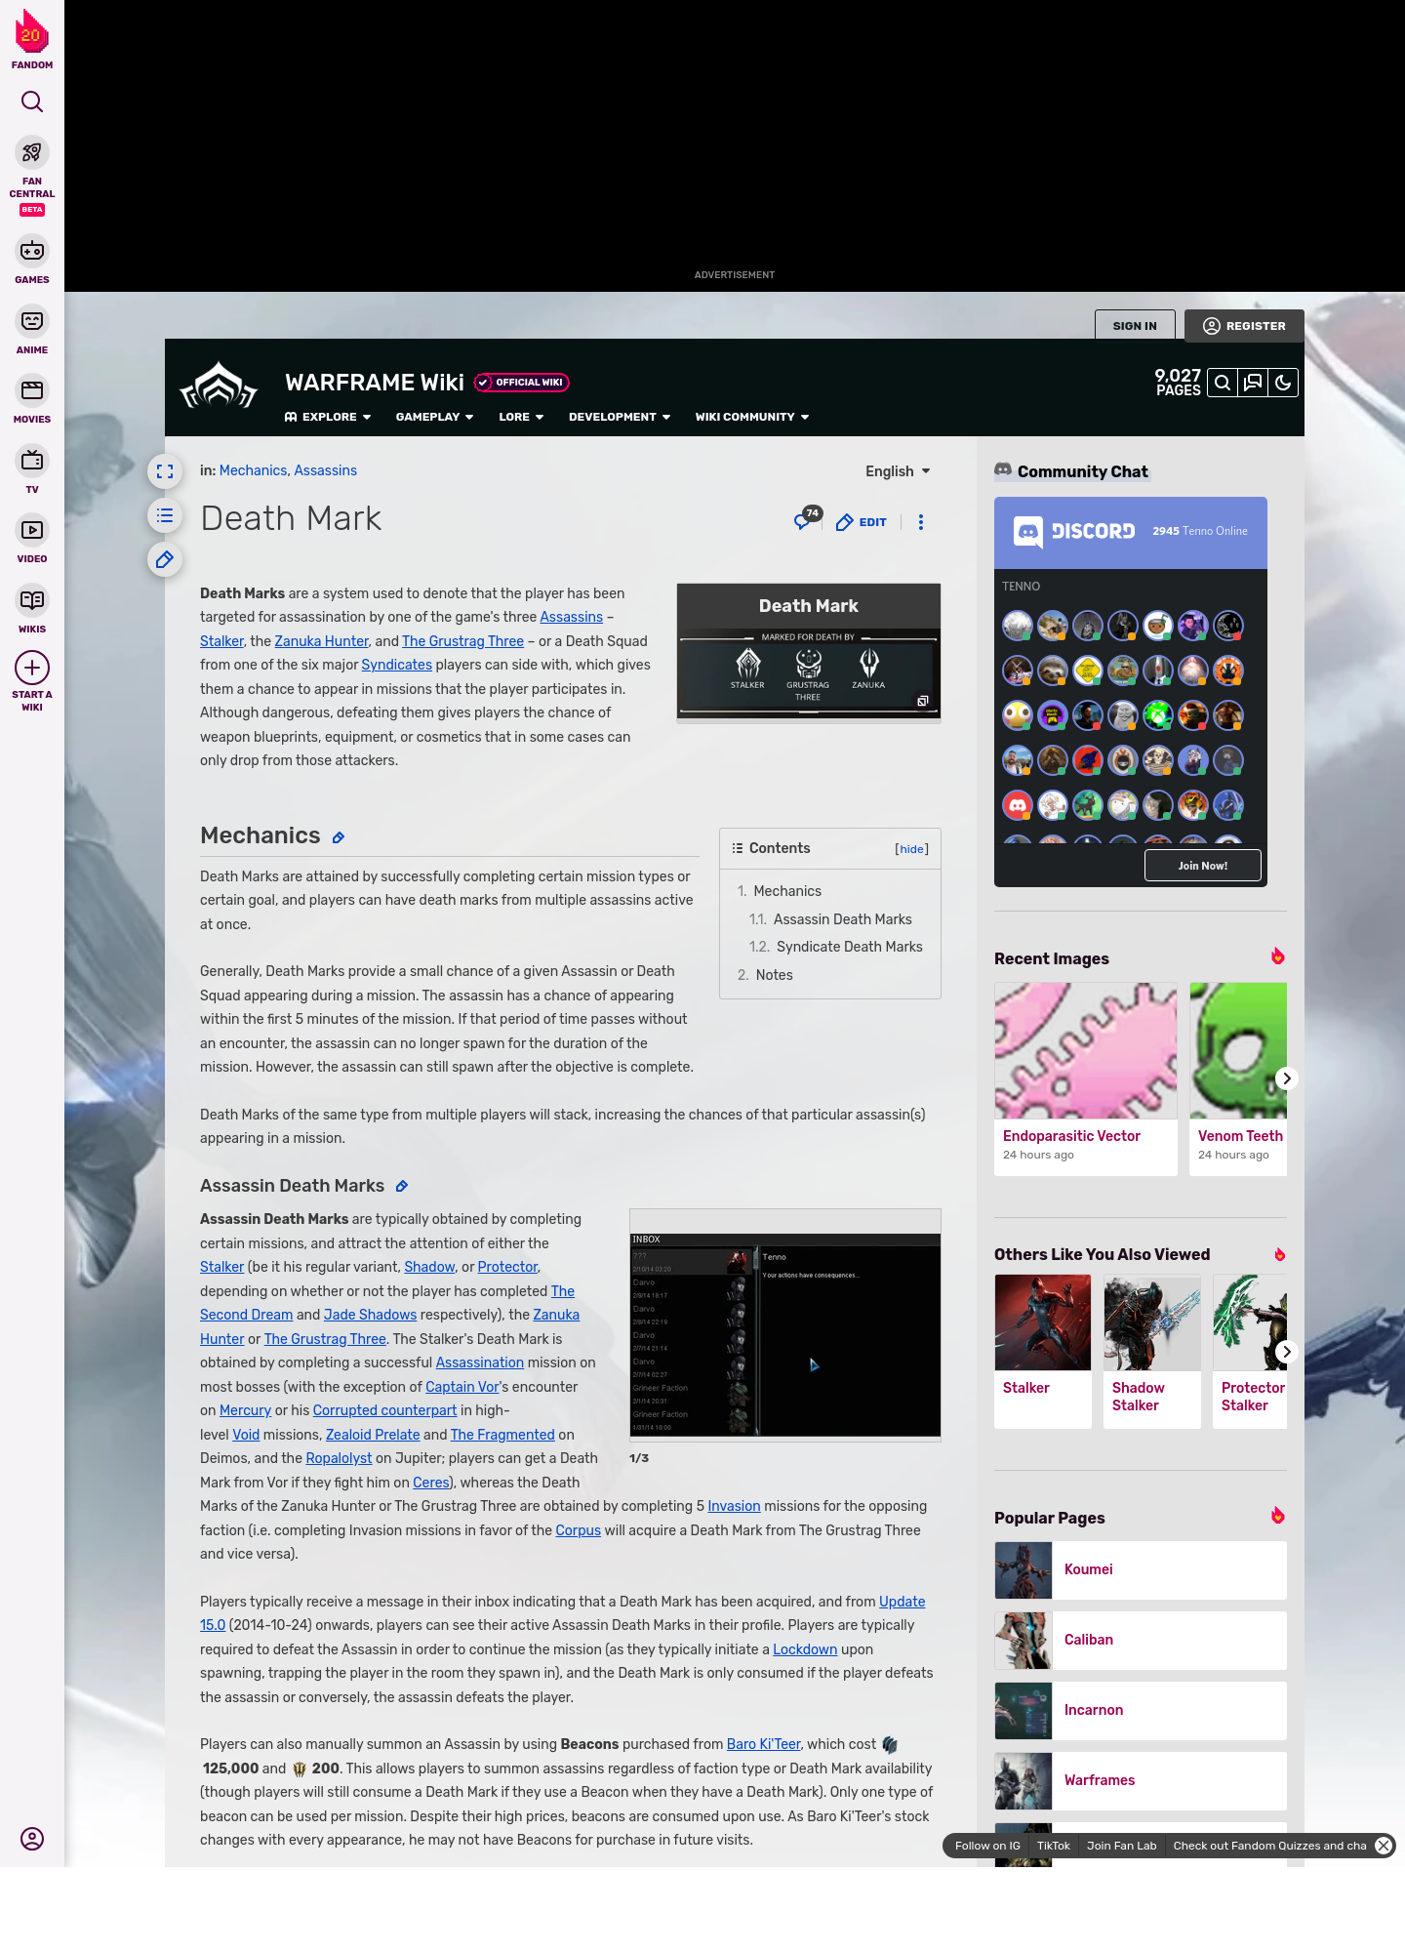The height and width of the screenshot is (1952, 1405).
Task: Close the Fandom social banner
Action: coord(1384,1846)
